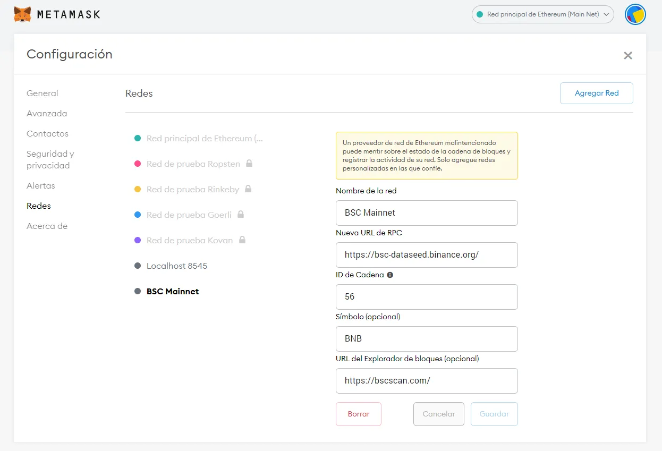Click the Agregar Red button
662x451 pixels.
597,93
